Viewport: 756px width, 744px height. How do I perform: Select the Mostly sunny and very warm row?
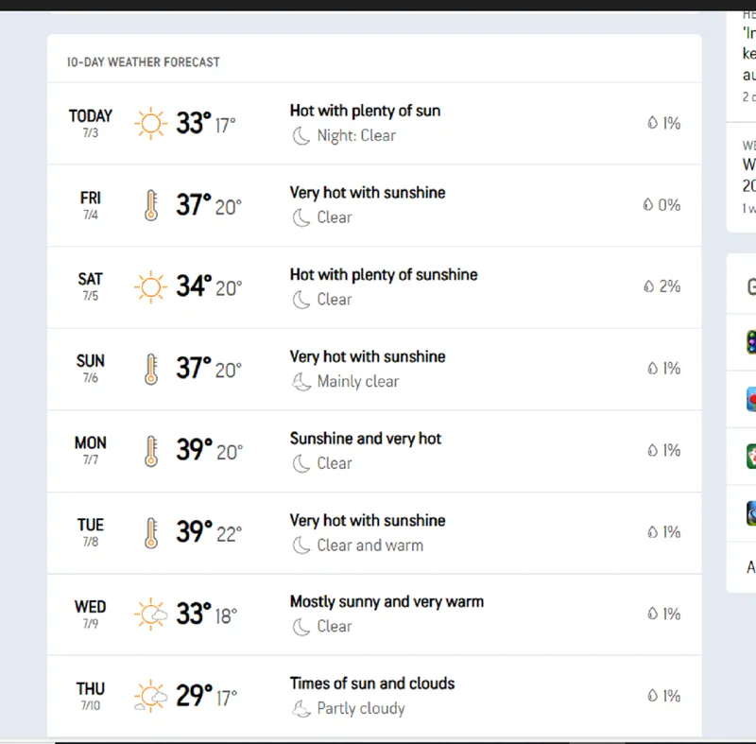(374, 614)
